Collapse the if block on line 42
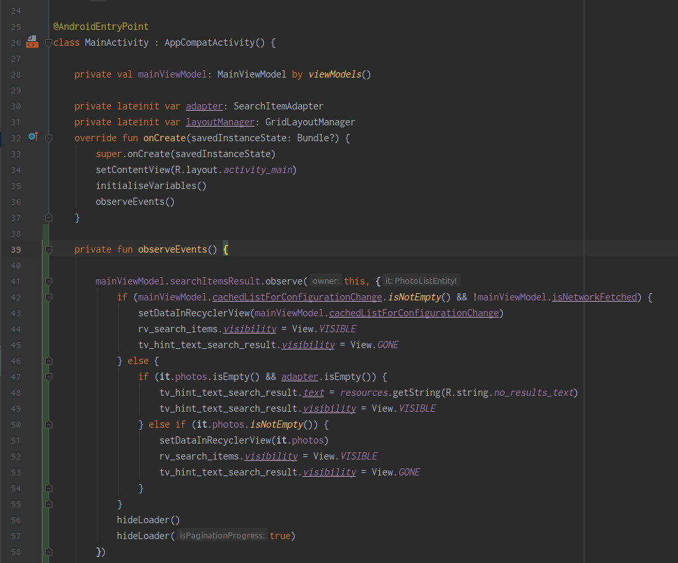 tap(47, 296)
